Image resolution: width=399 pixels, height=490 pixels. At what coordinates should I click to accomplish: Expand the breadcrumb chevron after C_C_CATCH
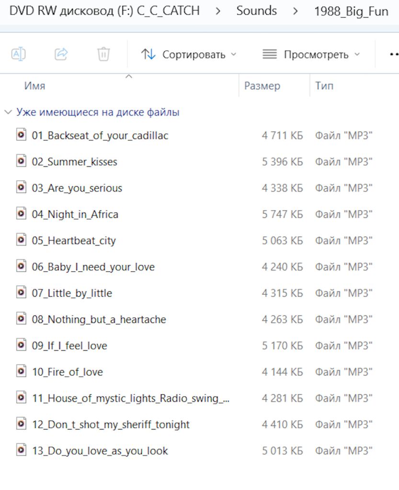[218, 11]
